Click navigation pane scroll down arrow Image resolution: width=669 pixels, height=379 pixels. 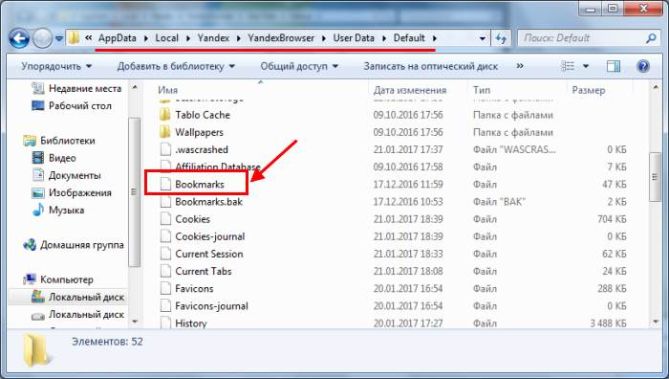click(135, 322)
